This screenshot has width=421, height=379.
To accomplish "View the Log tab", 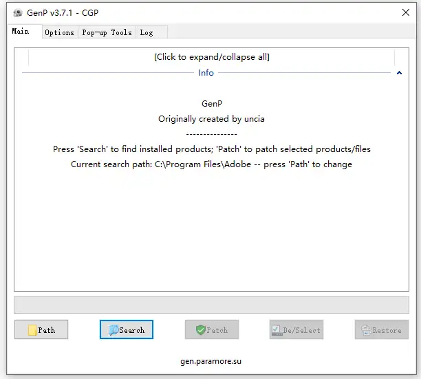I will click(x=152, y=32).
